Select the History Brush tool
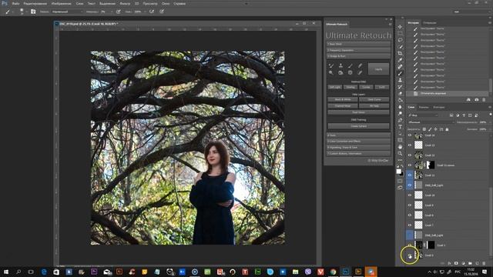 pos(400,87)
